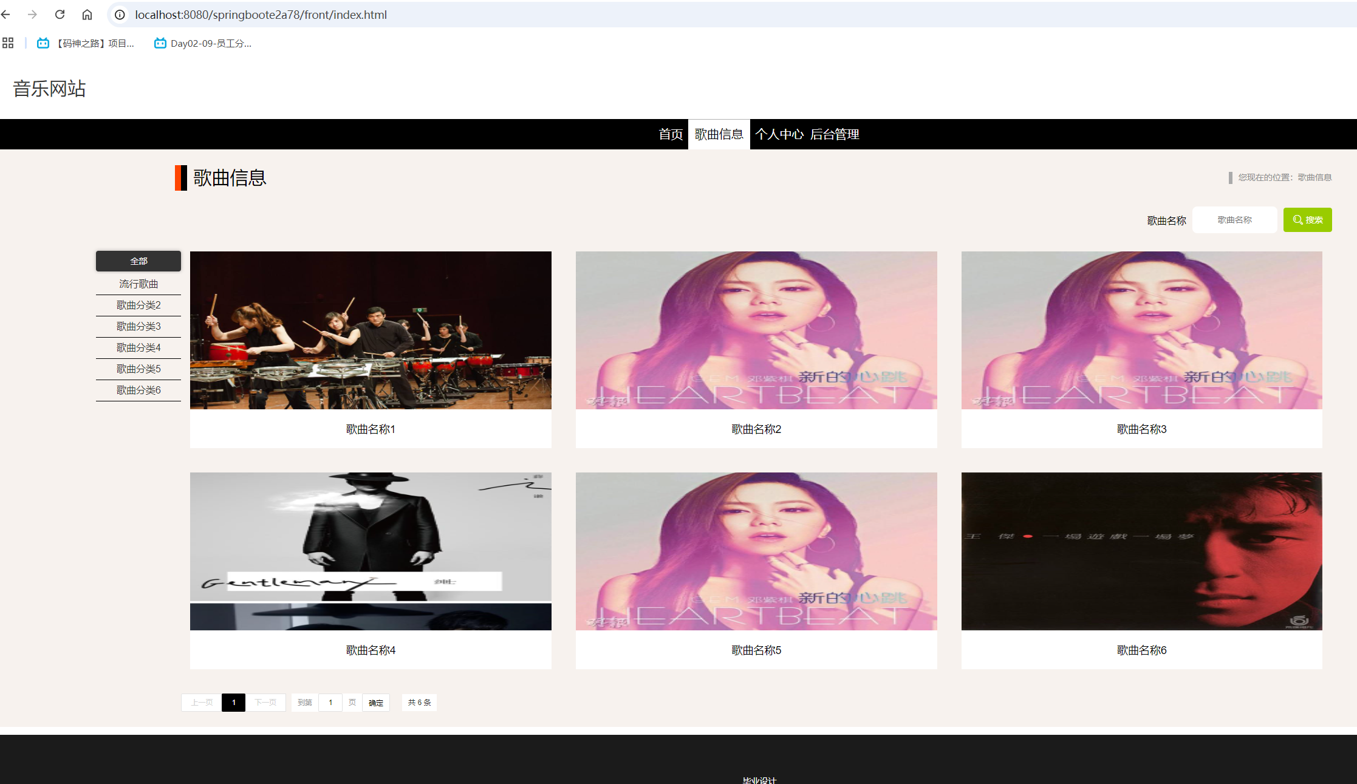Viewport: 1357px width, 784px height.
Task: Click the 歌曲名称2 title text
Action: tap(756, 429)
